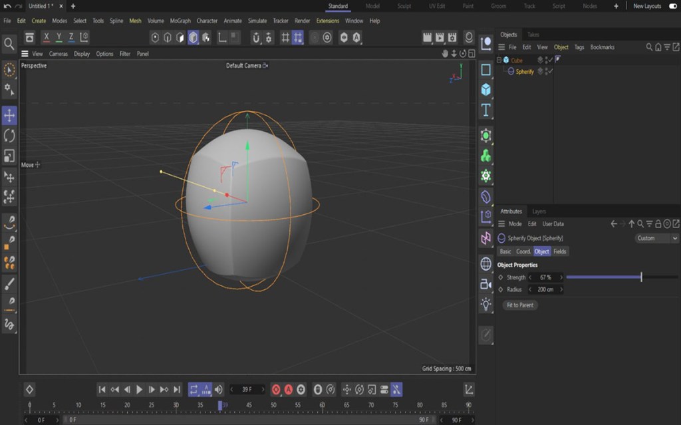
Task: Toggle the X axis lock
Action: point(47,37)
